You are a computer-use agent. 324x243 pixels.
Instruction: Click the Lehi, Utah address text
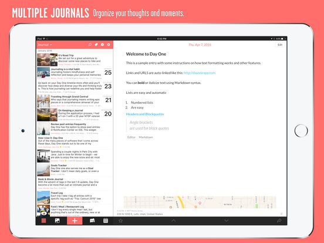click(140, 214)
